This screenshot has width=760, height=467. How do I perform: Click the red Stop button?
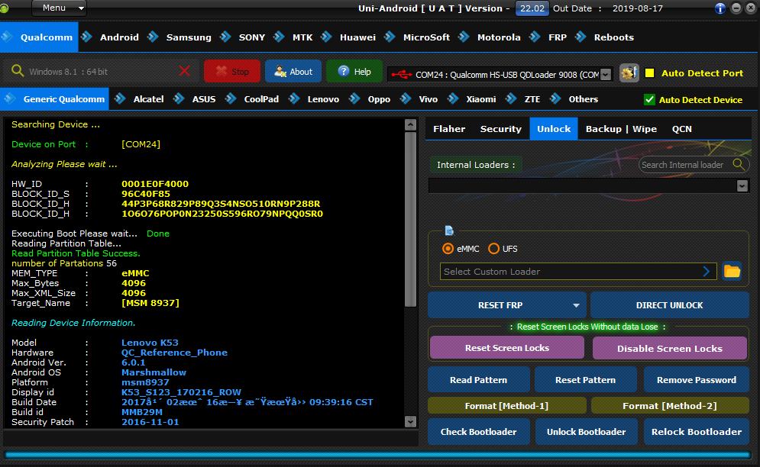pyautogui.click(x=232, y=71)
